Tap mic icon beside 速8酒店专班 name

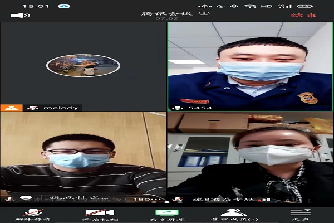[x=178, y=199]
